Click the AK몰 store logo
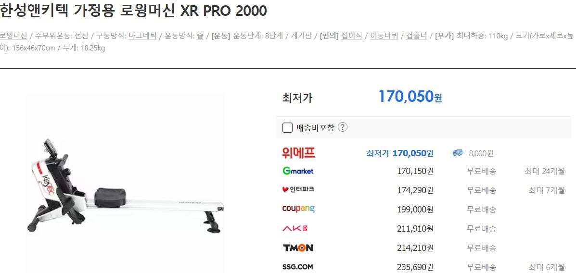The height and width of the screenshot is (273, 576). tap(295, 228)
